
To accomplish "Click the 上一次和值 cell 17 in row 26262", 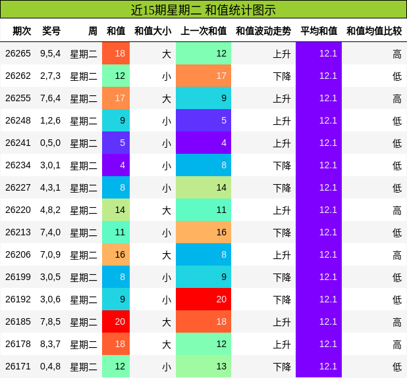I will [x=203, y=76].
